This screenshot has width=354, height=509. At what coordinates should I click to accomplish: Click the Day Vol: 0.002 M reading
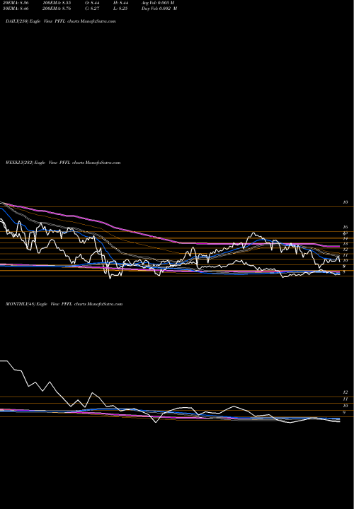(159, 8)
